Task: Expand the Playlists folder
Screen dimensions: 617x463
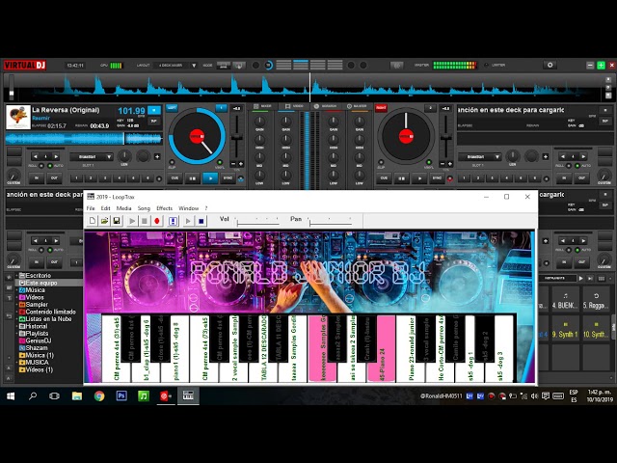Action: pyautogui.click(x=17, y=334)
